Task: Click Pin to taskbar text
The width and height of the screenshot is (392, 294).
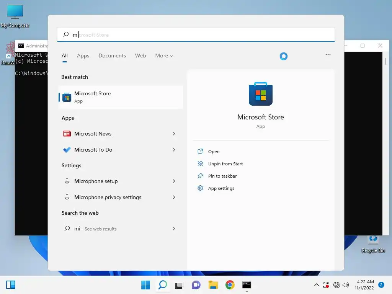Action: 222,176
